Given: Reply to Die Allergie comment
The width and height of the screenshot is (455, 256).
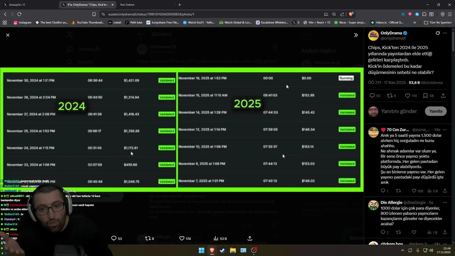Looking at the screenshot, I should point(385,232).
